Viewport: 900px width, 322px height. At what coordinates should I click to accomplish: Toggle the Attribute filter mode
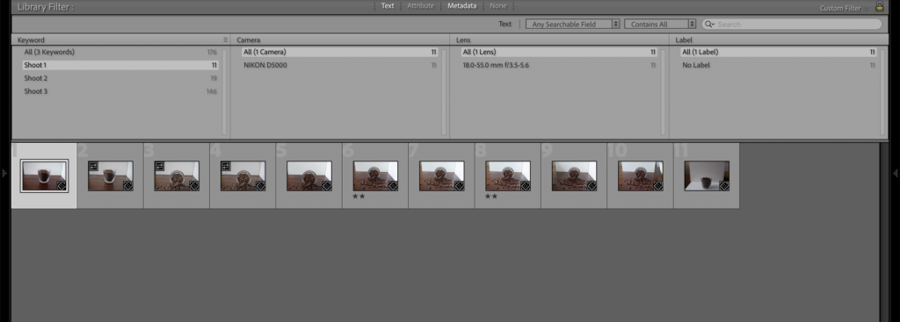pyautogui.click(x=421, y=6)
